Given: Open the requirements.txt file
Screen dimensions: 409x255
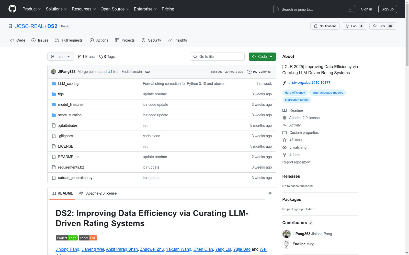Looking at the screenshot, I should pyautogui.click(x=71, y=167).
